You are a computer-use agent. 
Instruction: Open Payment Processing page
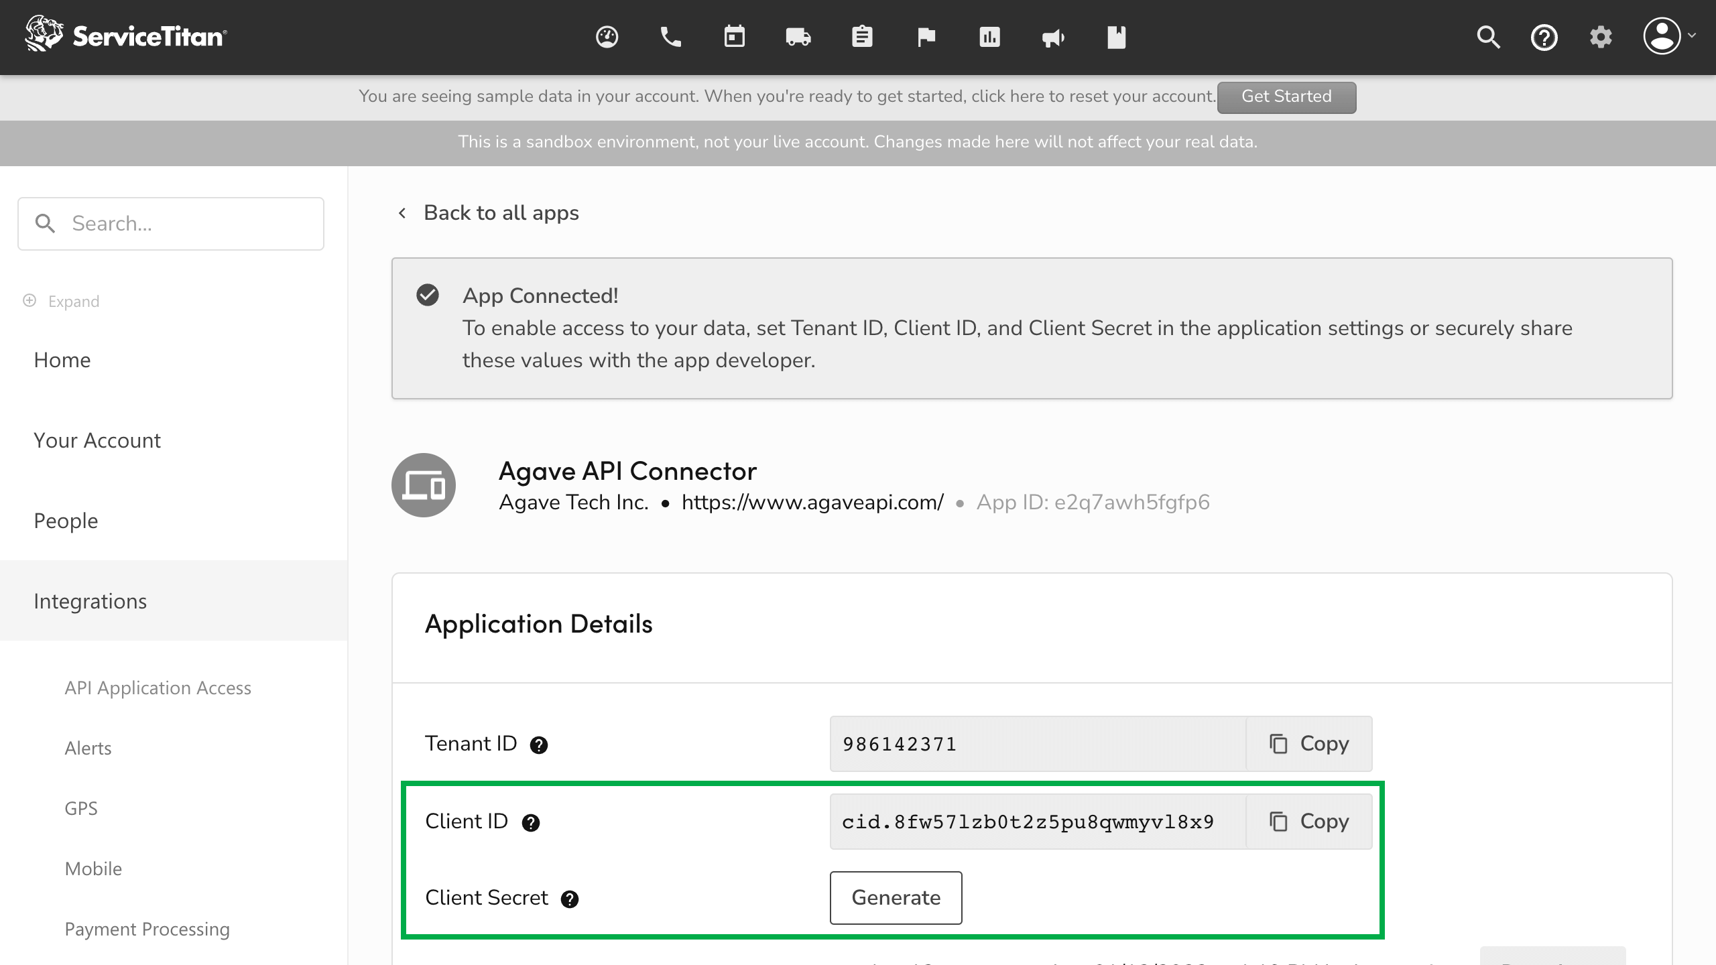[x=147, y=929]
